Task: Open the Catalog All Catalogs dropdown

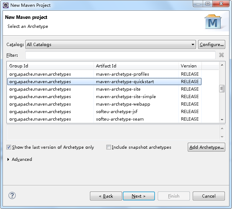Action: 111,45
